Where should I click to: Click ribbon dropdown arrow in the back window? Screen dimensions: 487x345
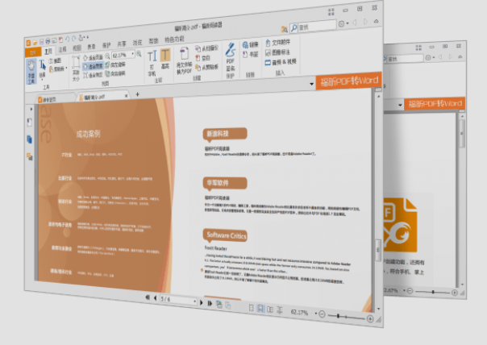click(x=400, y=105)
